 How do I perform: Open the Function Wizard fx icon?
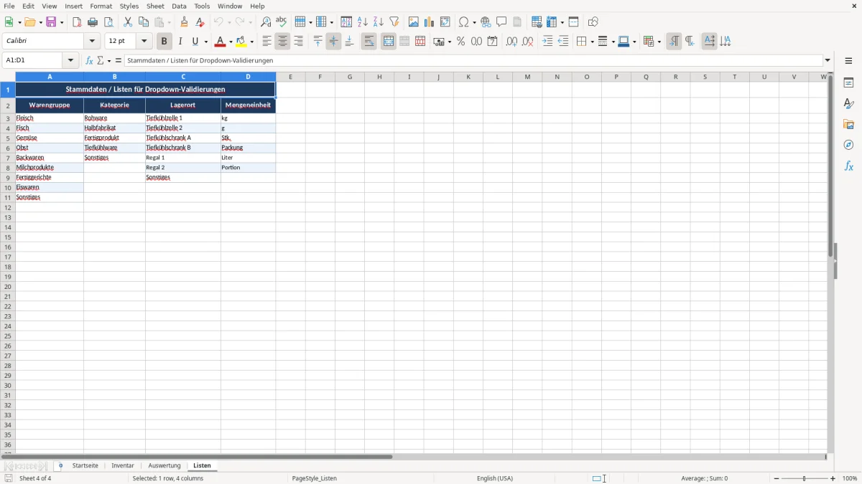(89, 60)
